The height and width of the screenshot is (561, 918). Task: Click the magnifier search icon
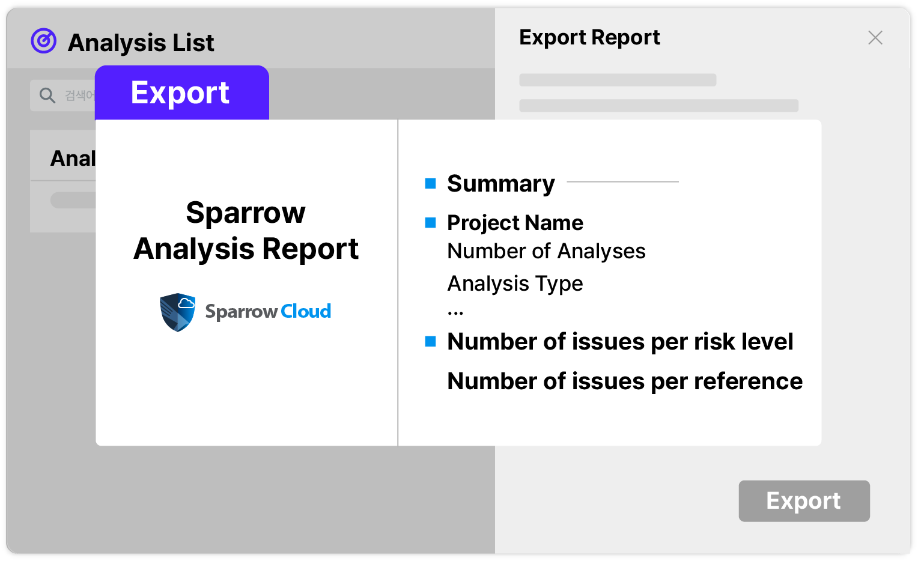click(x=47, y=95)
